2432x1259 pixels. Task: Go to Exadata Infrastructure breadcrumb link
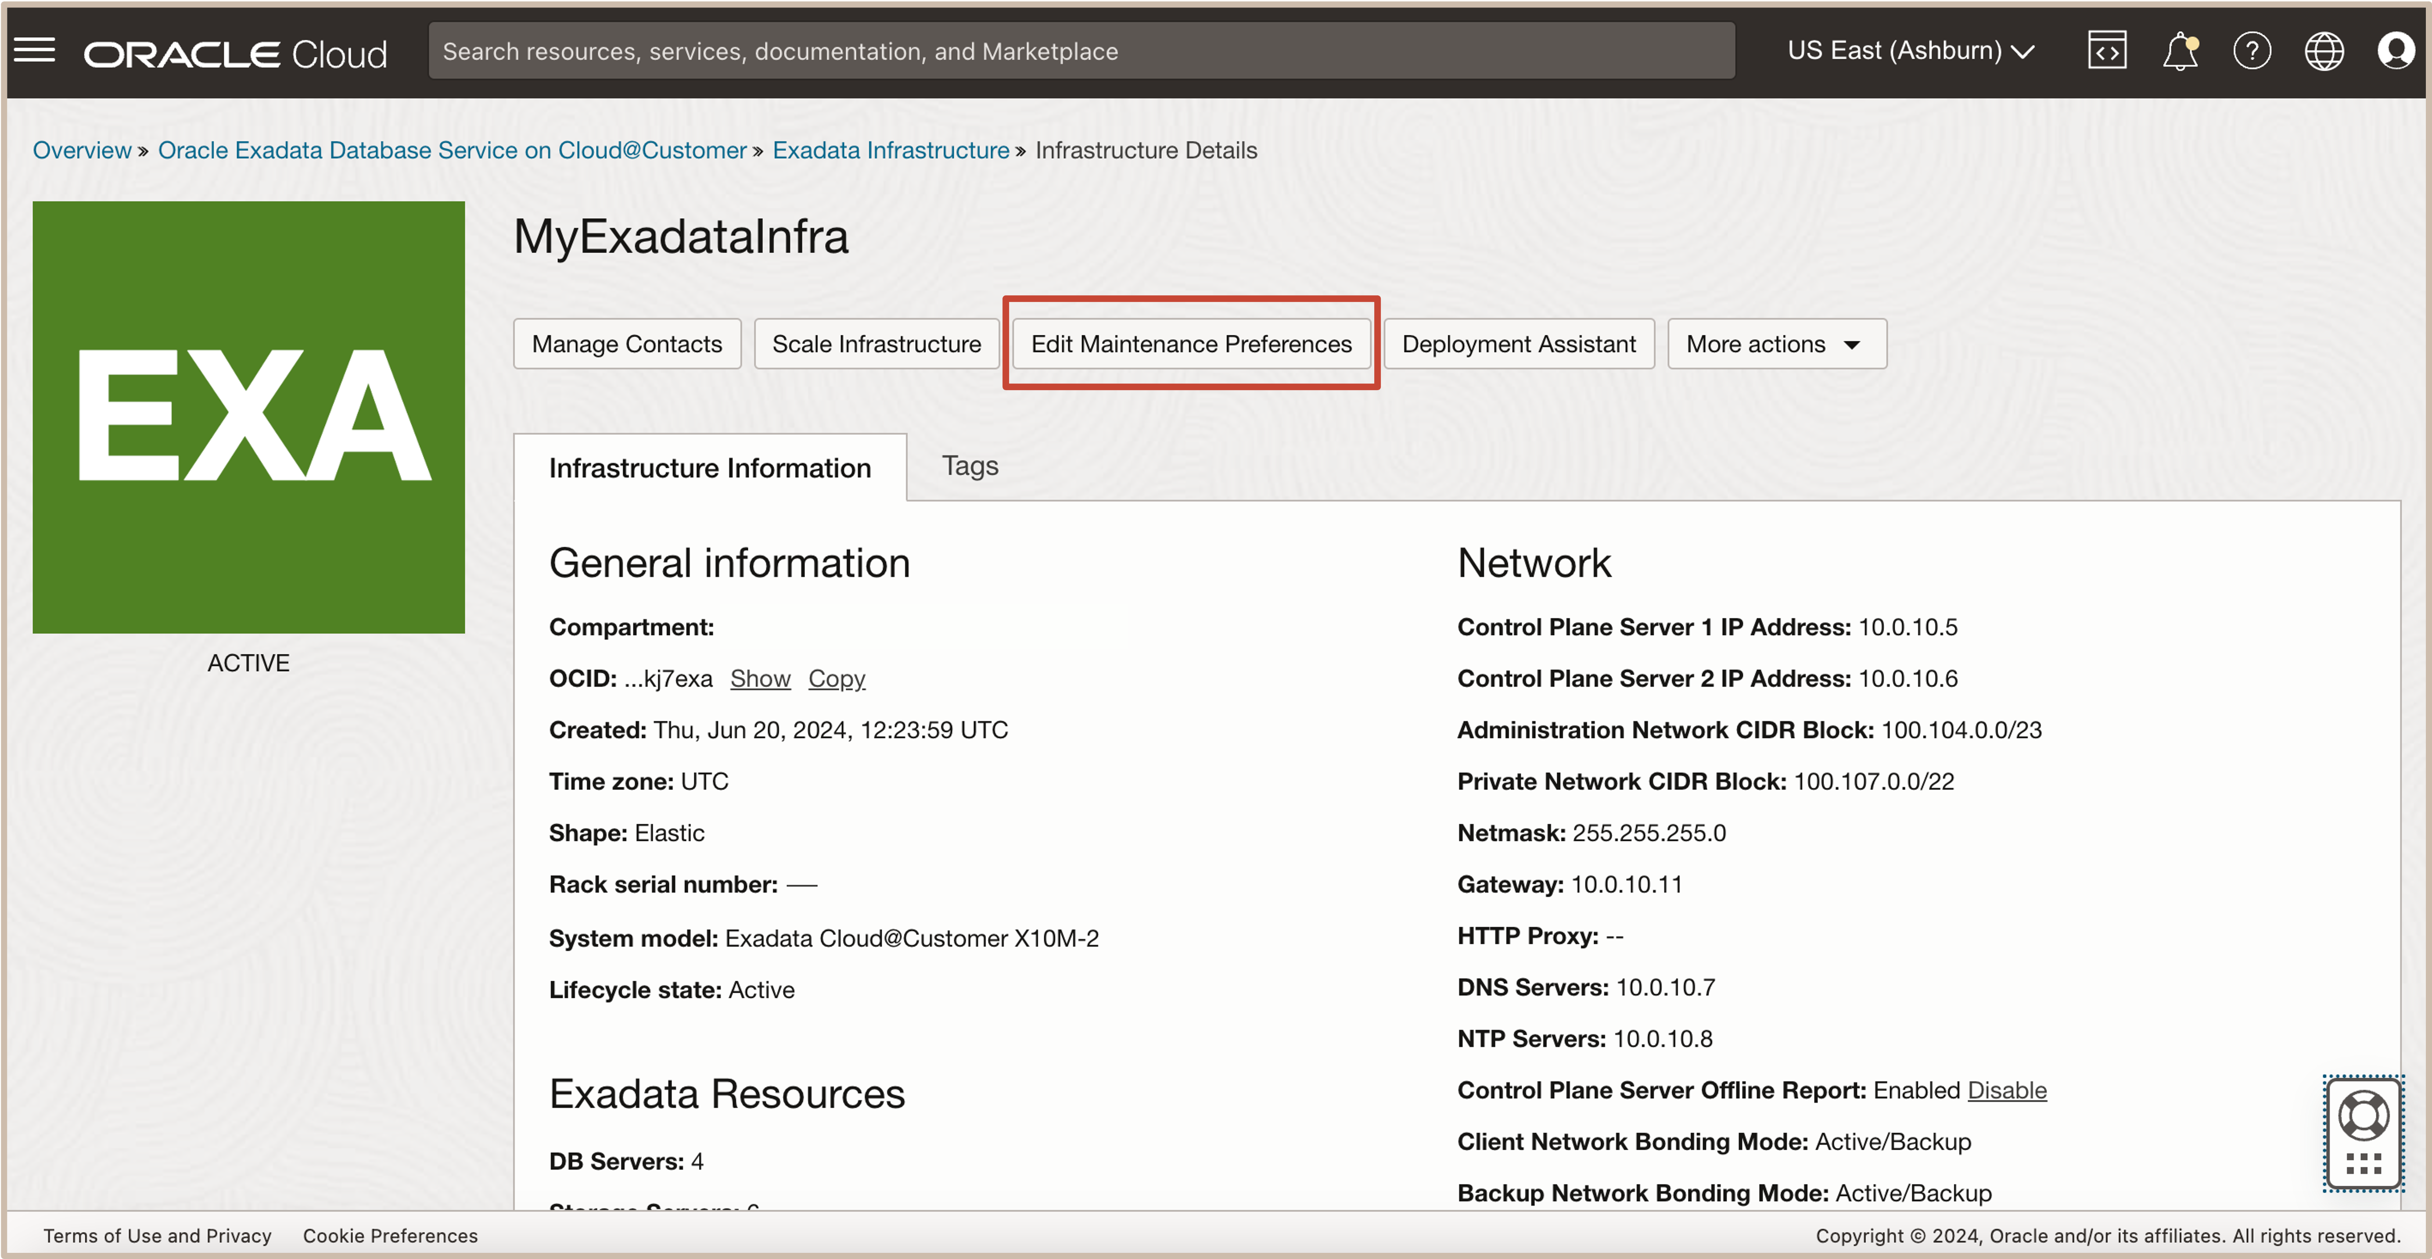(890, 151)
